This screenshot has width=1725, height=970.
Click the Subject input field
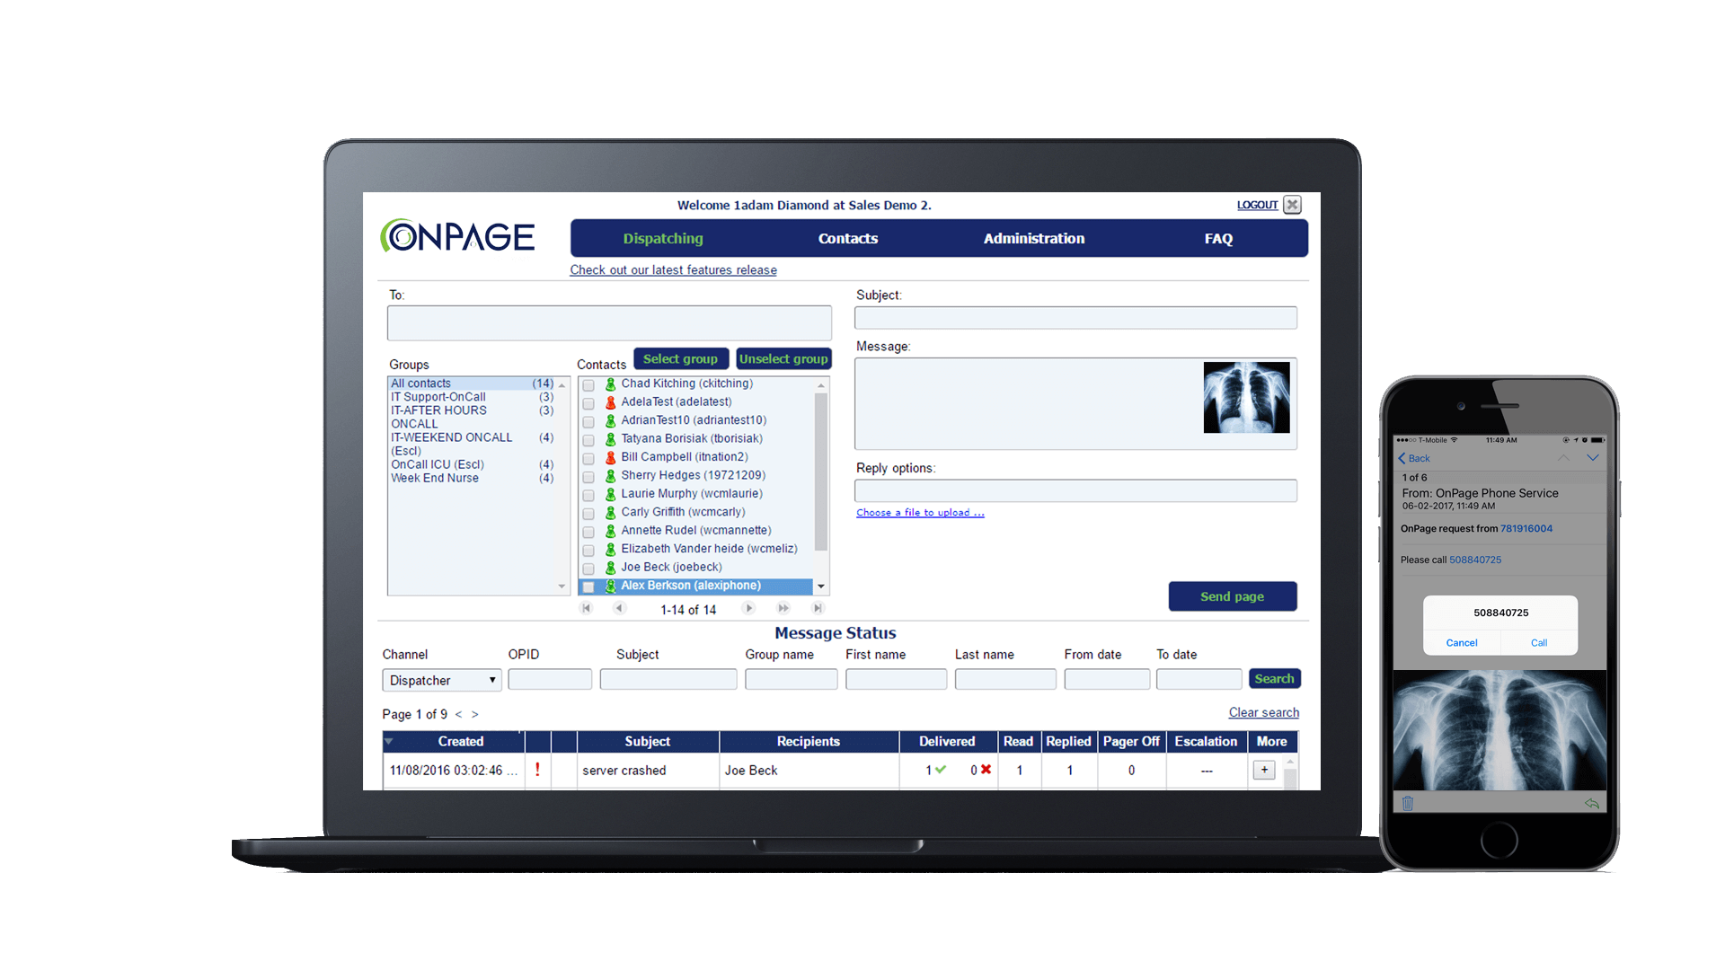[x=1075, y=317]
